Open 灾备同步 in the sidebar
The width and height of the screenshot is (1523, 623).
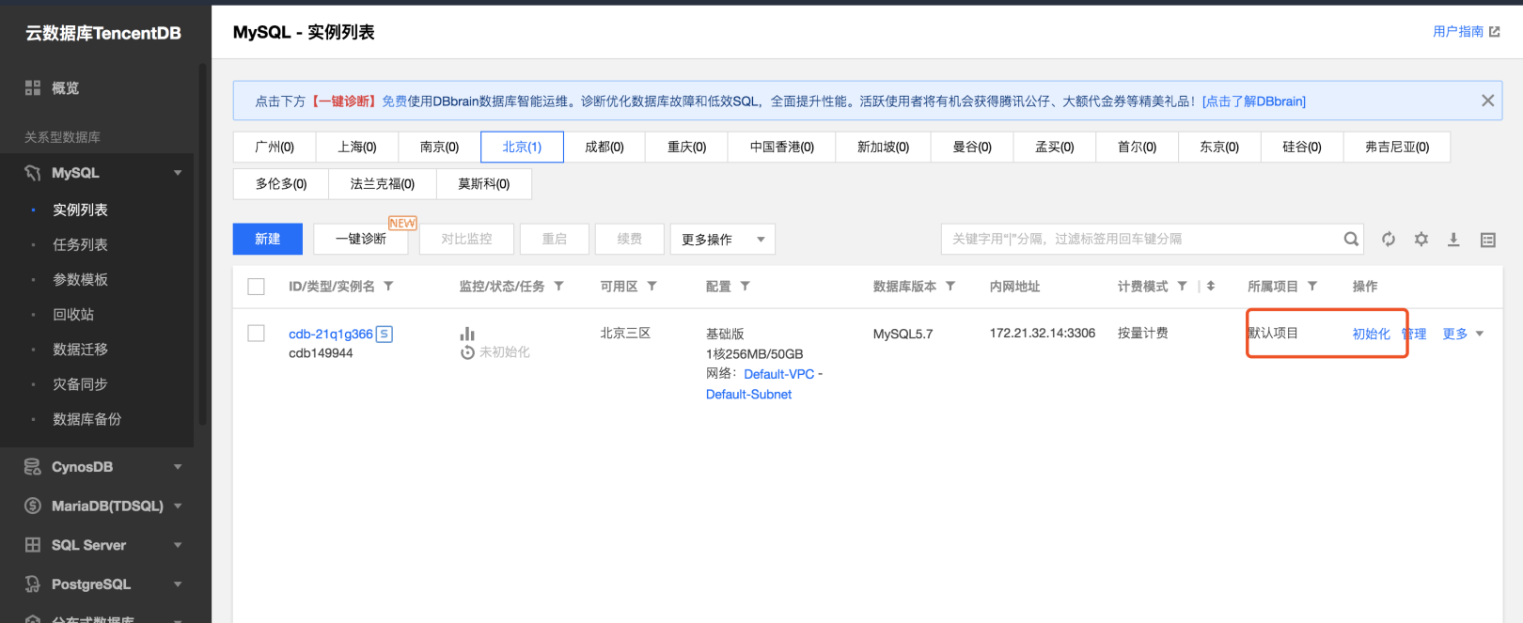[x=80, y=384]
